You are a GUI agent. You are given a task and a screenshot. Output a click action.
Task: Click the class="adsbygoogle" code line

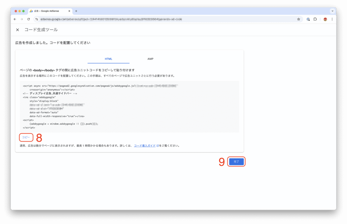39,97
